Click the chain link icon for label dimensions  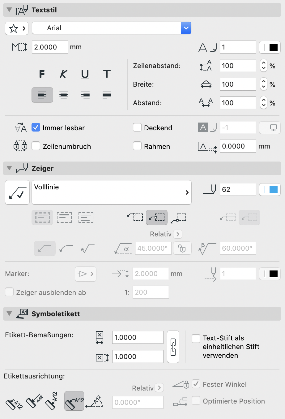pos(173,347)
